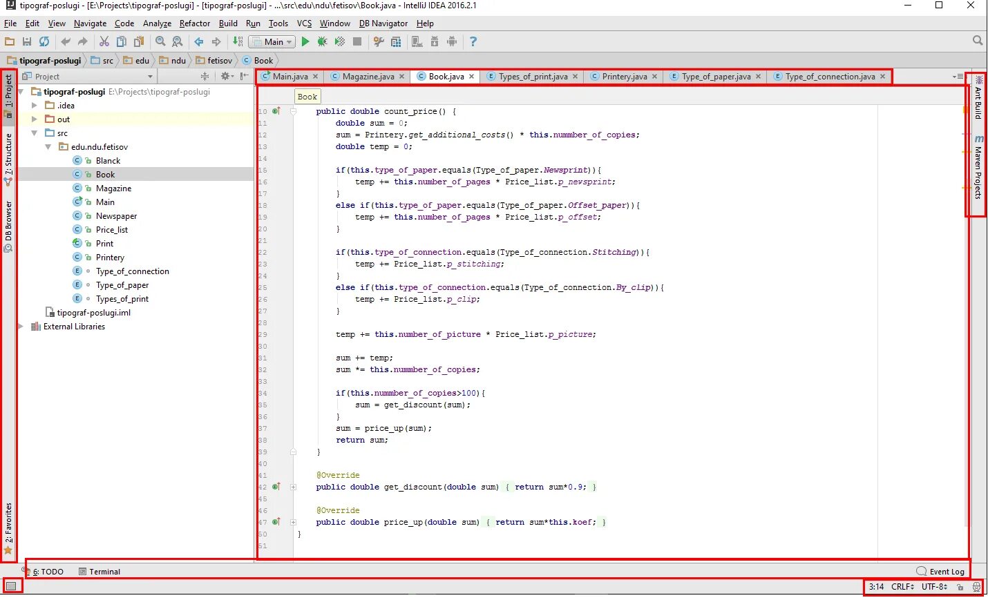
Task: Toggle tool window buttons in status bar corner
Action: tap(11, 586)
